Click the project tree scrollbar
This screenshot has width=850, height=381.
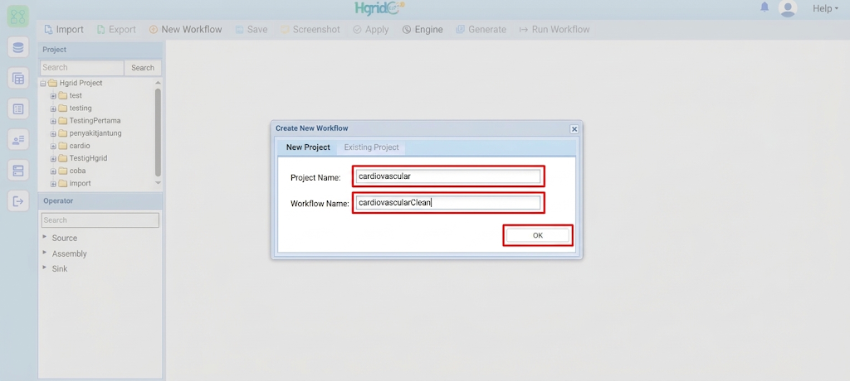[158, 132]
